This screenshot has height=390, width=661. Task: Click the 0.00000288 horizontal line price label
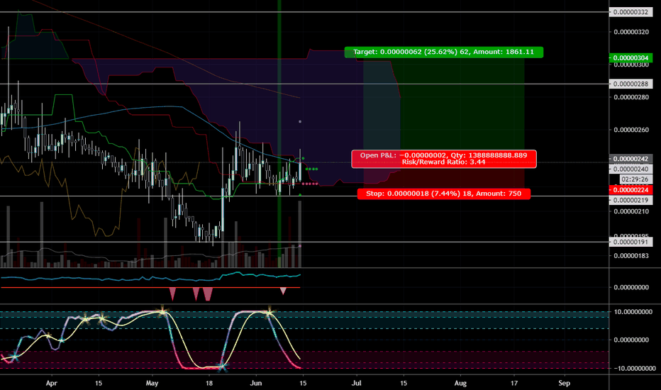[631, 84]
